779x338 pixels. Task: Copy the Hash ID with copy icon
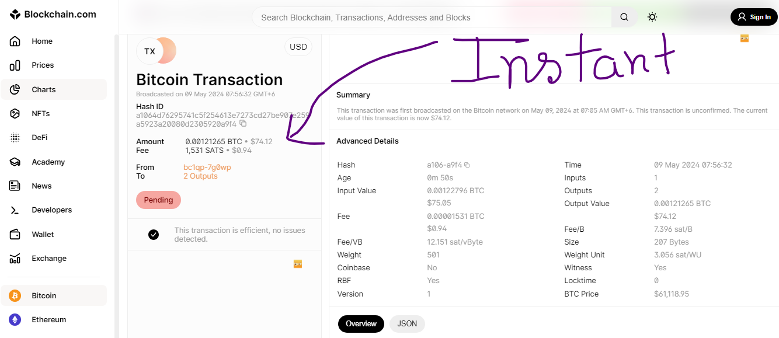pos(244,124)
